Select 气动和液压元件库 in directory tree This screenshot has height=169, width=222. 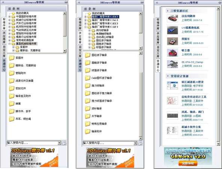[26, 30]
